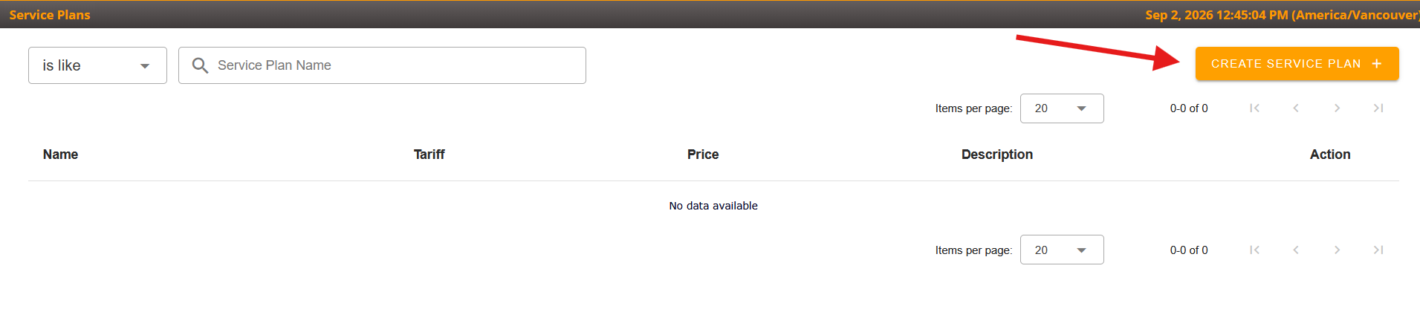The height and width of the screenshot is (309, 1420).
Task: Click the magnifier search icon
Action: click(x=200, y=65)
